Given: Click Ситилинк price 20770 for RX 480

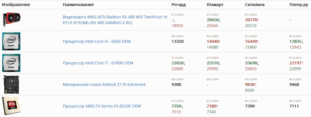Looking at the screenshot, I should pos(250,20).
